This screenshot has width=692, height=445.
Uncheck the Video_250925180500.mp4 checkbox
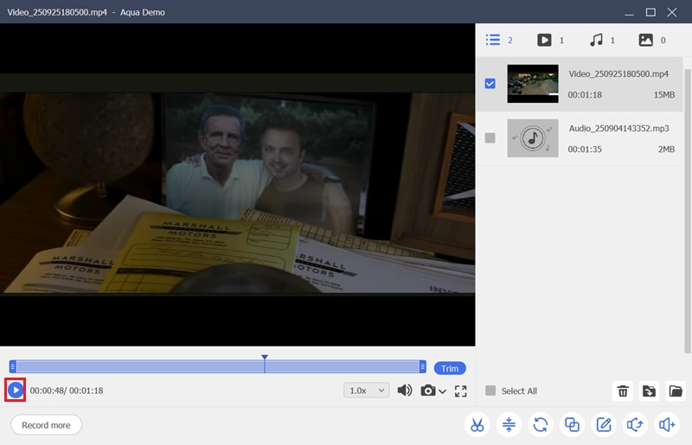pyautogui.click(x=490, y=84)
